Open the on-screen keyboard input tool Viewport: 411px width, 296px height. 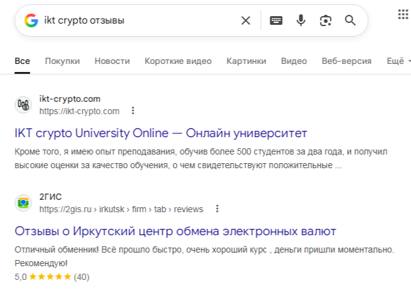(276, 20)
